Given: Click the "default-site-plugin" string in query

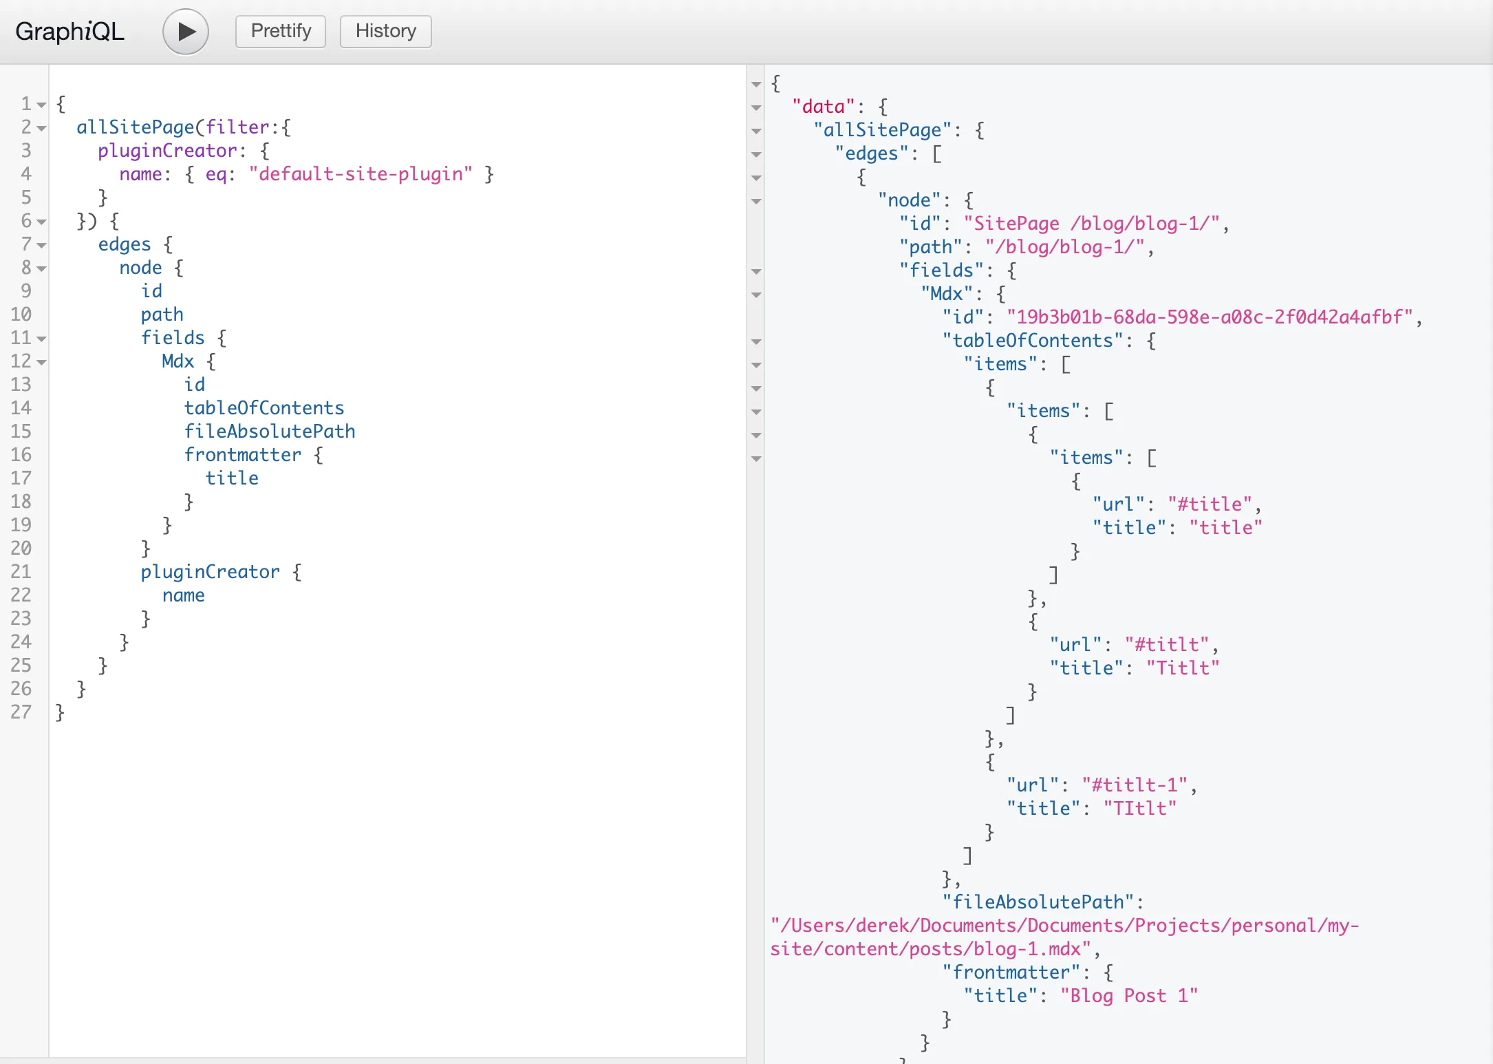Looking at the screenshot, I should (x=361, y=174).
